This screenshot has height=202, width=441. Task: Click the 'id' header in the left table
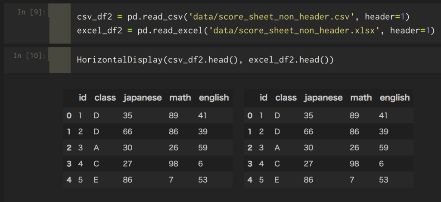click(83, 98)
